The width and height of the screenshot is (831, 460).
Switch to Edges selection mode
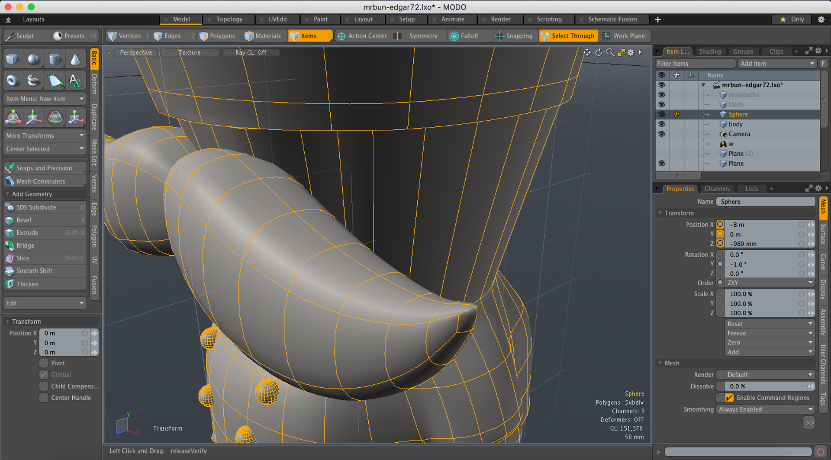coord(173,36)
